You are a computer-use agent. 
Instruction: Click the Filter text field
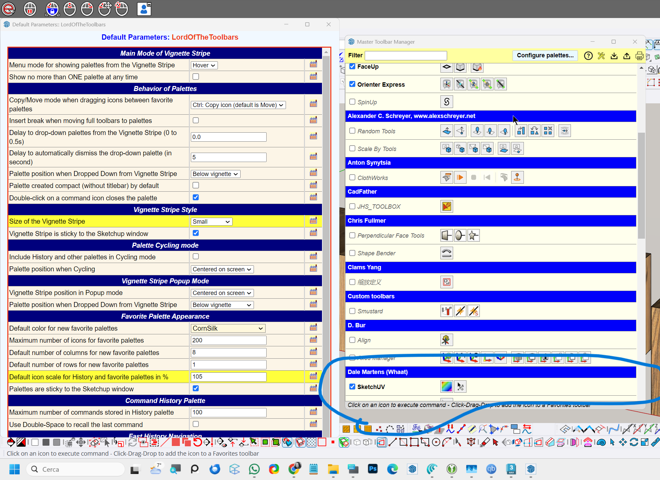point(406,55)
